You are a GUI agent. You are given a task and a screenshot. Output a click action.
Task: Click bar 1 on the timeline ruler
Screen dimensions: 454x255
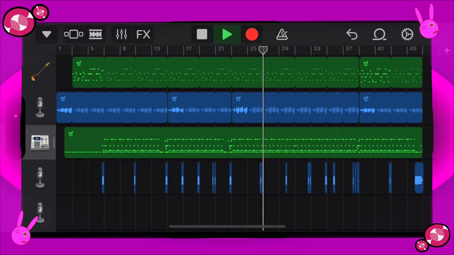pos(60,49)
